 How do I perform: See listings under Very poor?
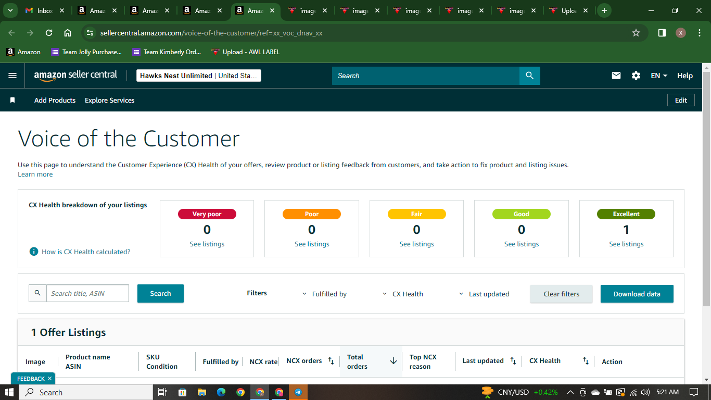(x=207, y=244)
